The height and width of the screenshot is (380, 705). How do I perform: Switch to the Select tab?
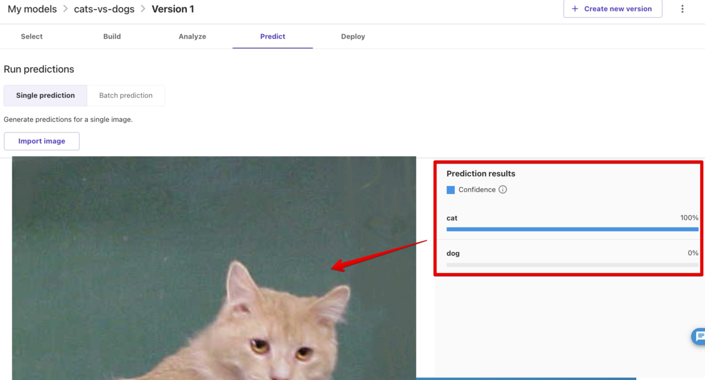coord(32,36)
